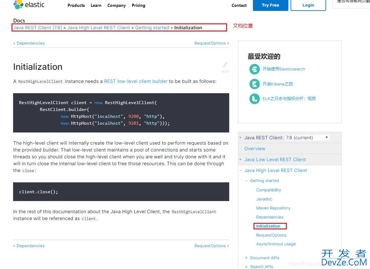This screenshot has height=269, width=370.
Task: Click the Initialization page heading
Action: tap(38, 67)
